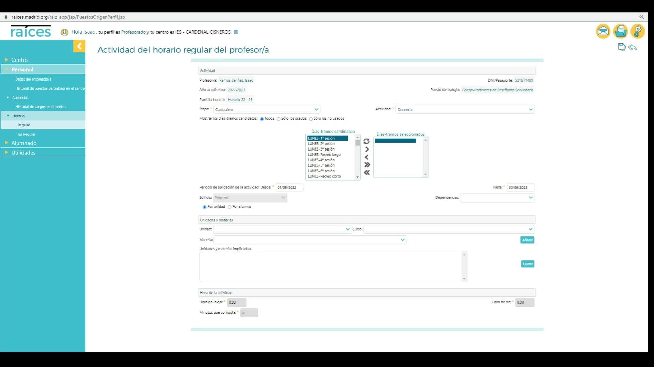Choose the 'Por alumno' radio button
Image resolution: width=654 pixels, height=367 pixels.
pyautogui.click(x=230, y=207)
